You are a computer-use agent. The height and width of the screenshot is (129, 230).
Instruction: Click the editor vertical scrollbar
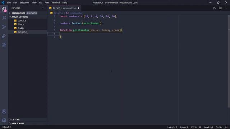pyautogui.click(x=229, y=61)
